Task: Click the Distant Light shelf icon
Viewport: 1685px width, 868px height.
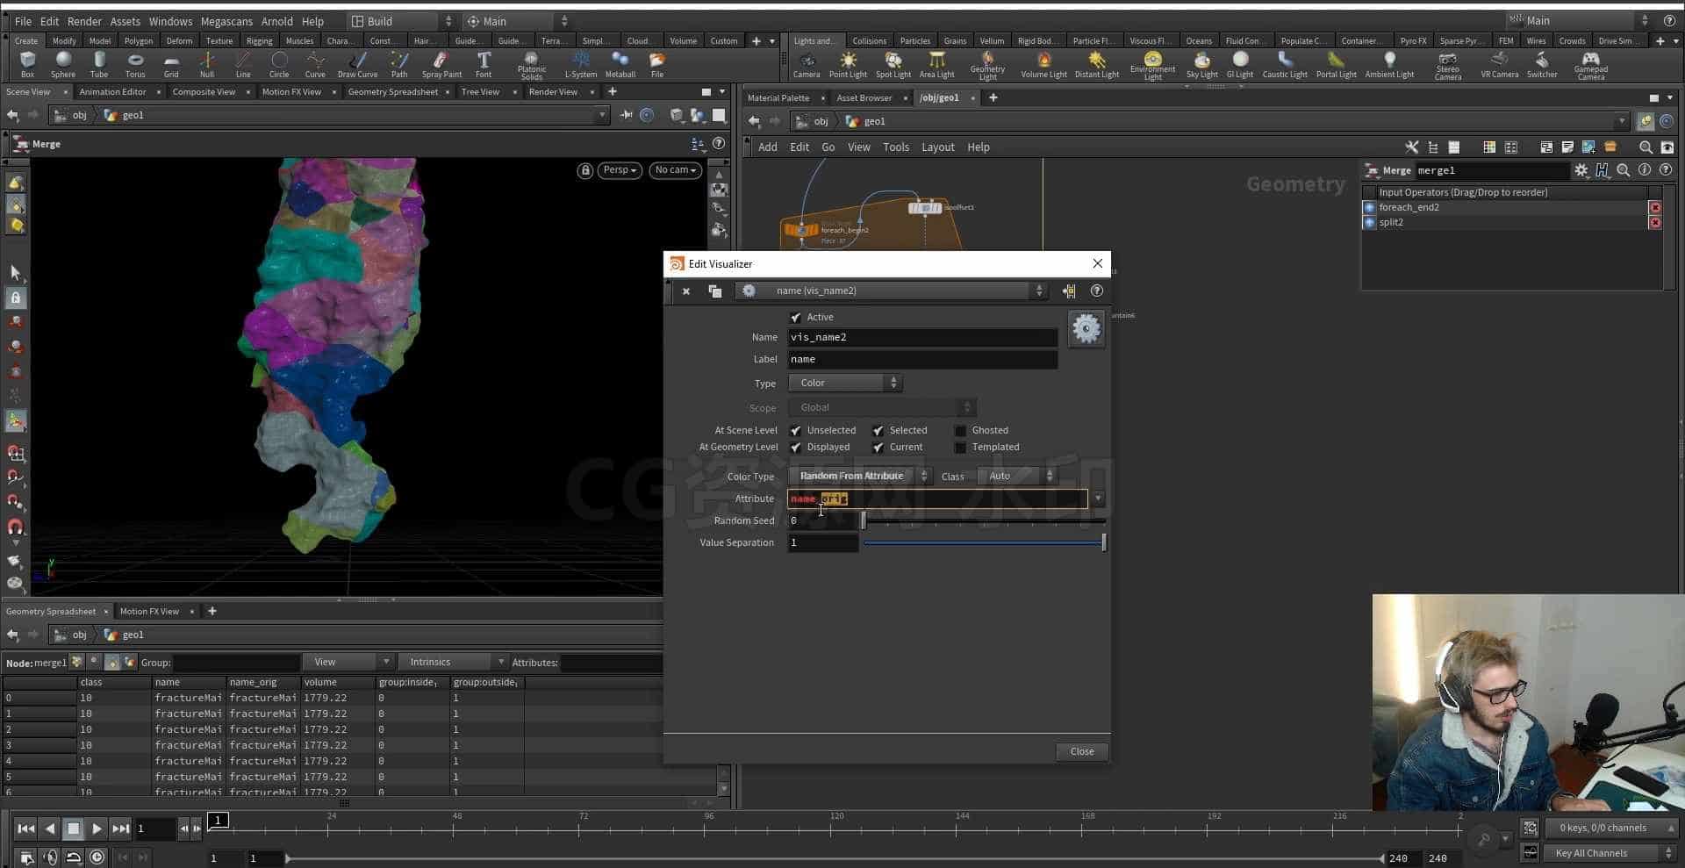Action: 1097,64
